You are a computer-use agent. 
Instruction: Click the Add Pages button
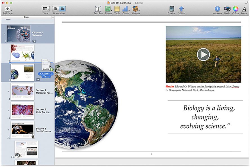click(8, 9)
